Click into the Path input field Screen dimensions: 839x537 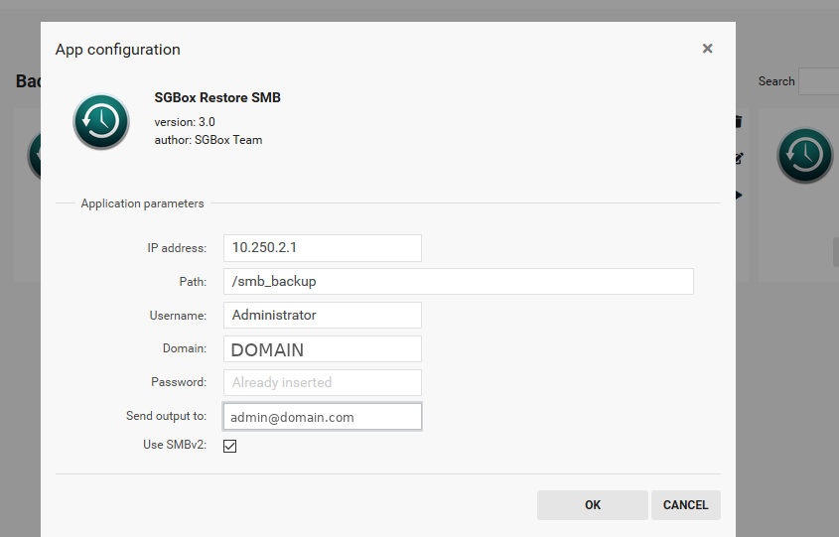(458, 281)
